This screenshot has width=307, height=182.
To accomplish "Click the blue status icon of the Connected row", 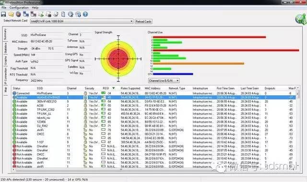I will coord(14,93).
